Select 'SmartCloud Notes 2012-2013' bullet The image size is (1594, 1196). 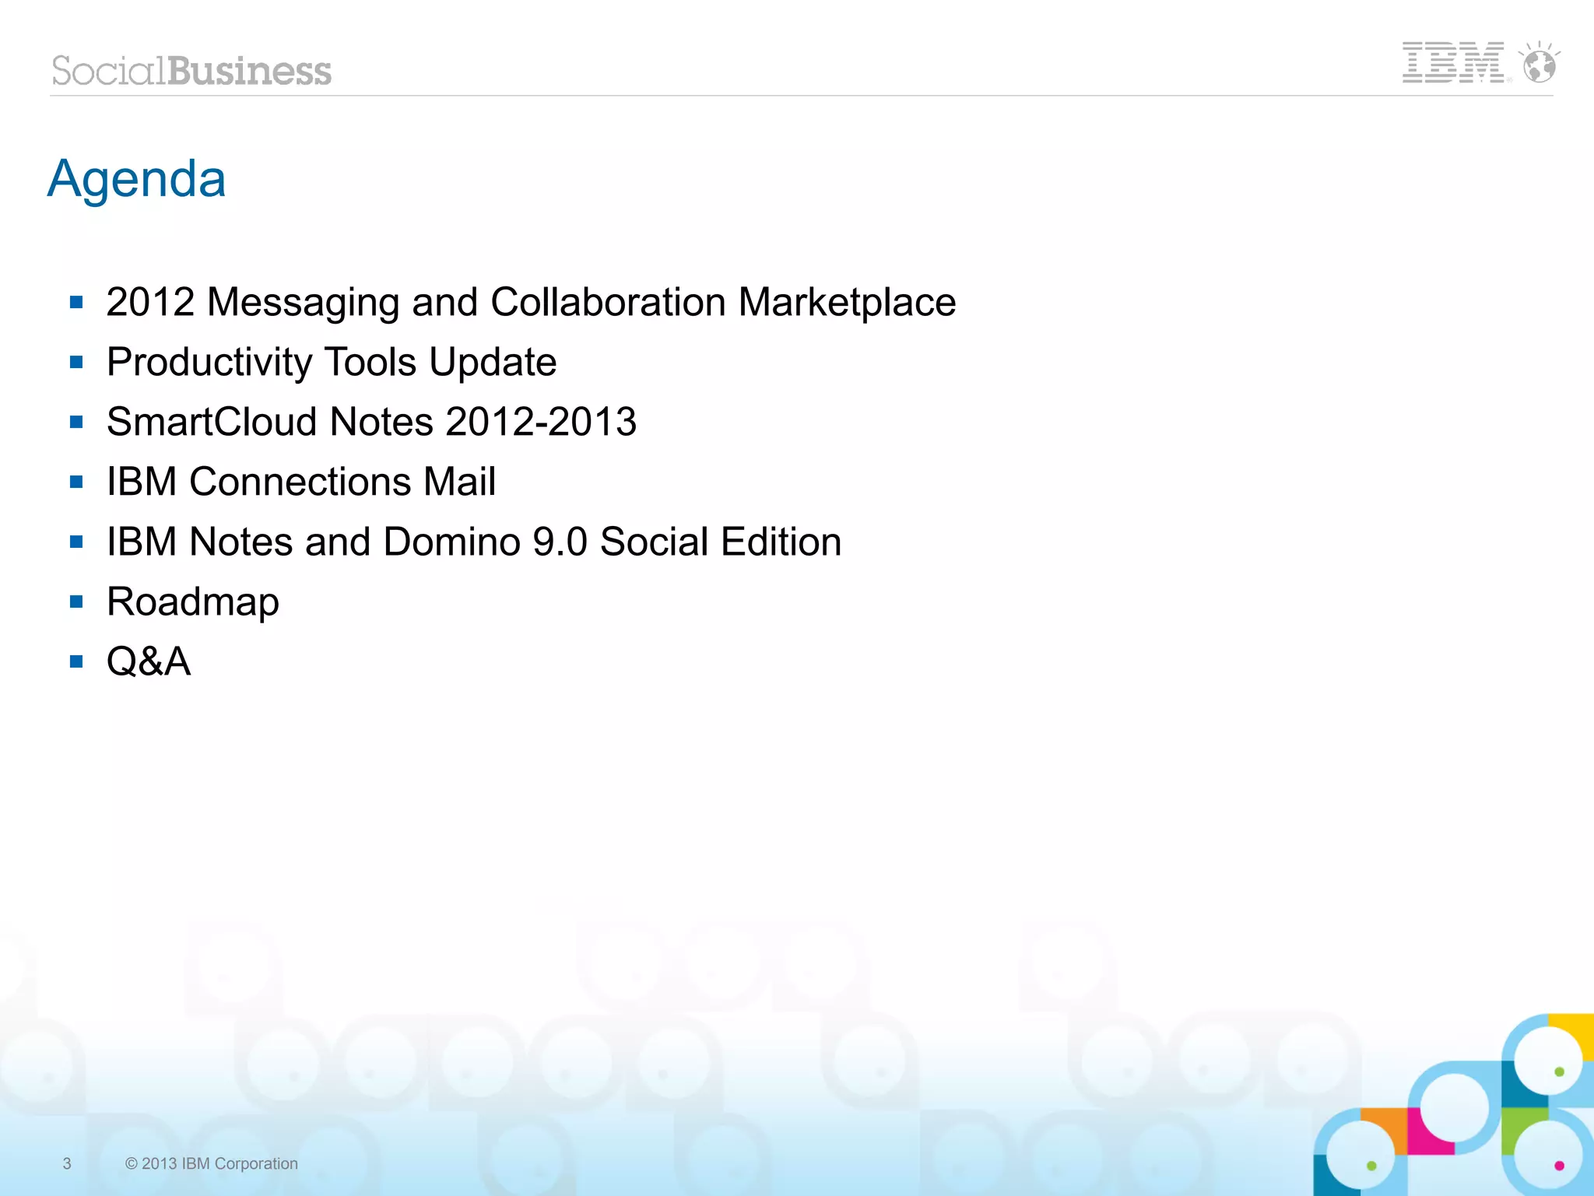[371, 422]
